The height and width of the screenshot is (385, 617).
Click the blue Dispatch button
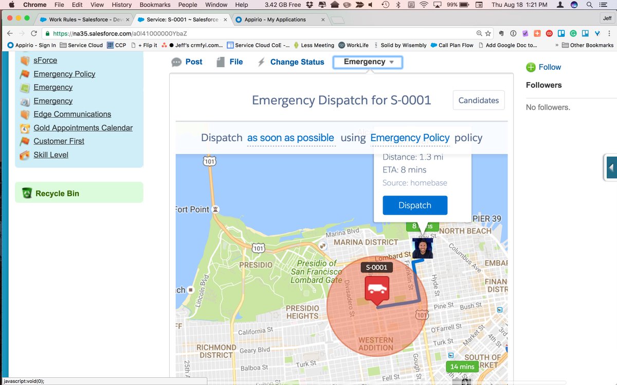tap(415, 205)
